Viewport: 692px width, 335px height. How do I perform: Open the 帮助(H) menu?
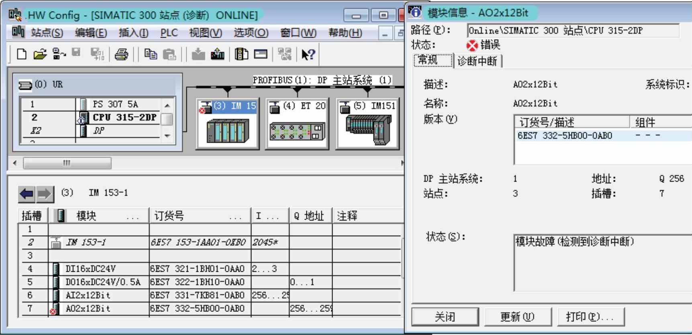point(345,33)
